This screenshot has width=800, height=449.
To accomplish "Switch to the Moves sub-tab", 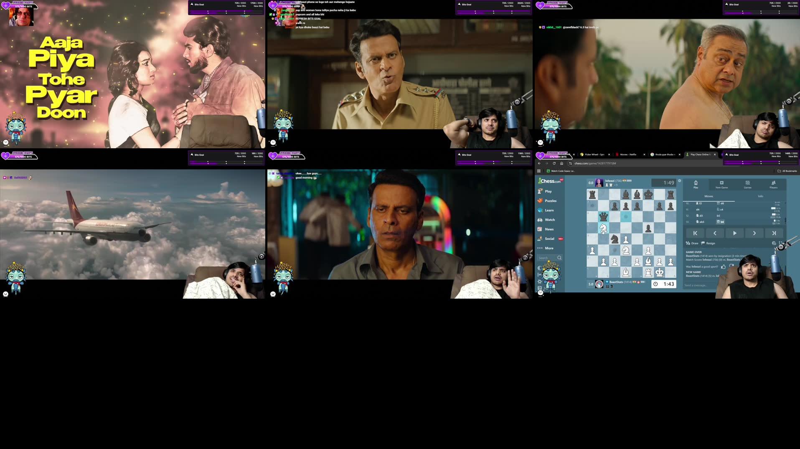I will pos(709,196).
